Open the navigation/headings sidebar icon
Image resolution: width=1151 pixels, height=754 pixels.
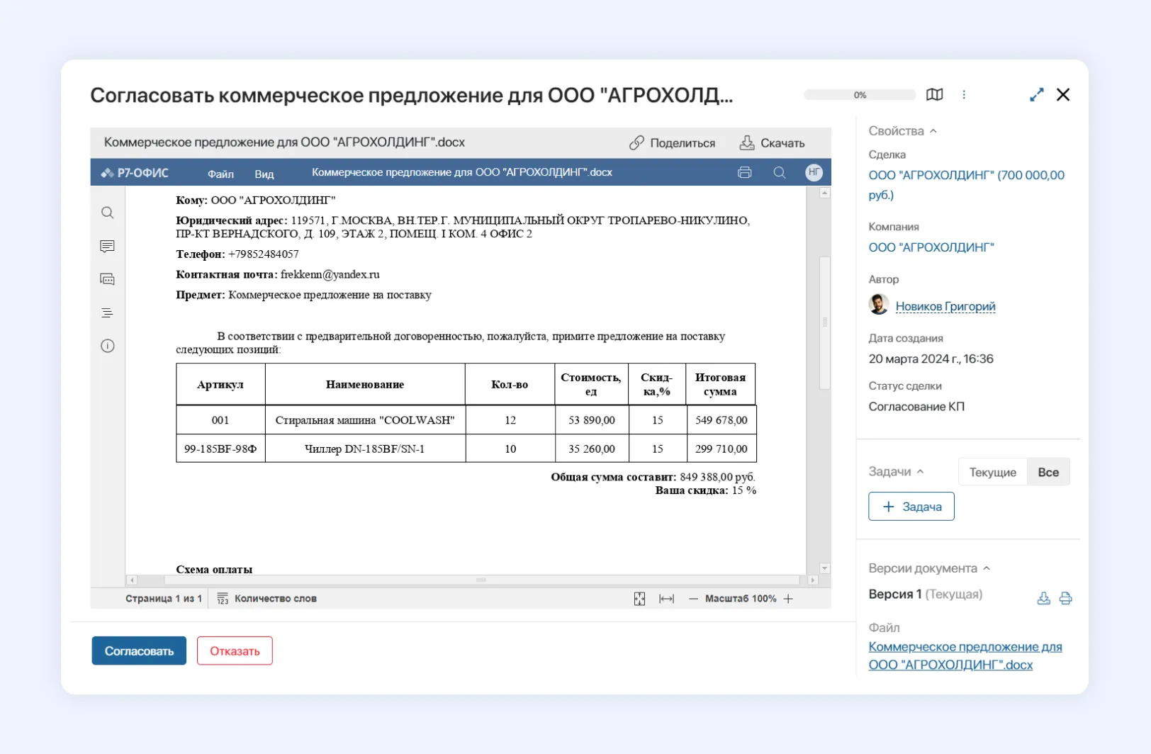point(107,312)
